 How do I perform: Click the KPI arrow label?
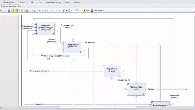[x=48, y=59]
